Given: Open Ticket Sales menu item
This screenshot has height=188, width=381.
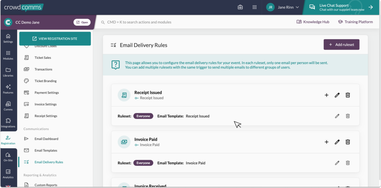Looking at the screenshot, I should [43, 58].
